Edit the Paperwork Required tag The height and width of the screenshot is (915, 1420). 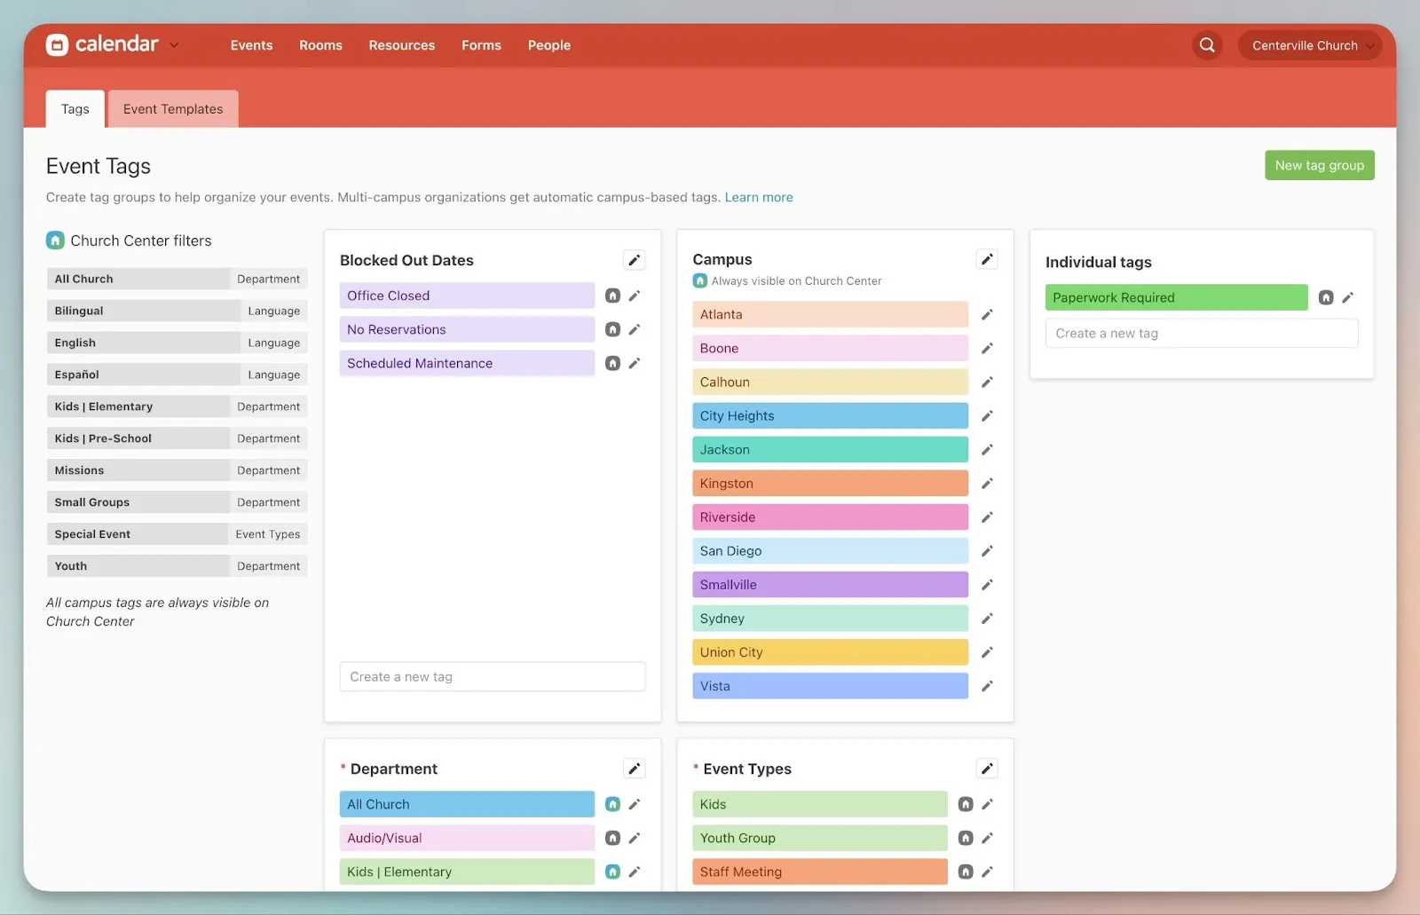click(x=1347, y=298)
